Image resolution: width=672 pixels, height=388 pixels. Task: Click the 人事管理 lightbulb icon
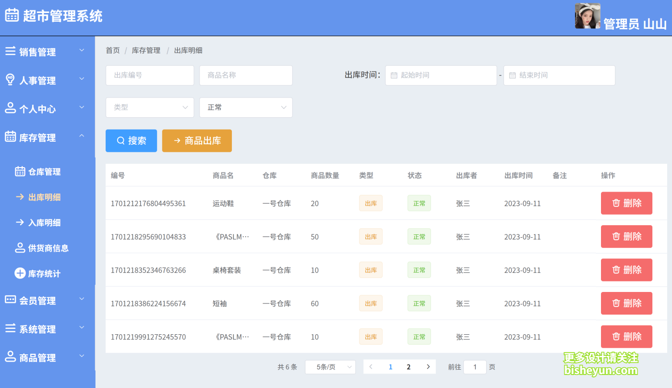10,79
